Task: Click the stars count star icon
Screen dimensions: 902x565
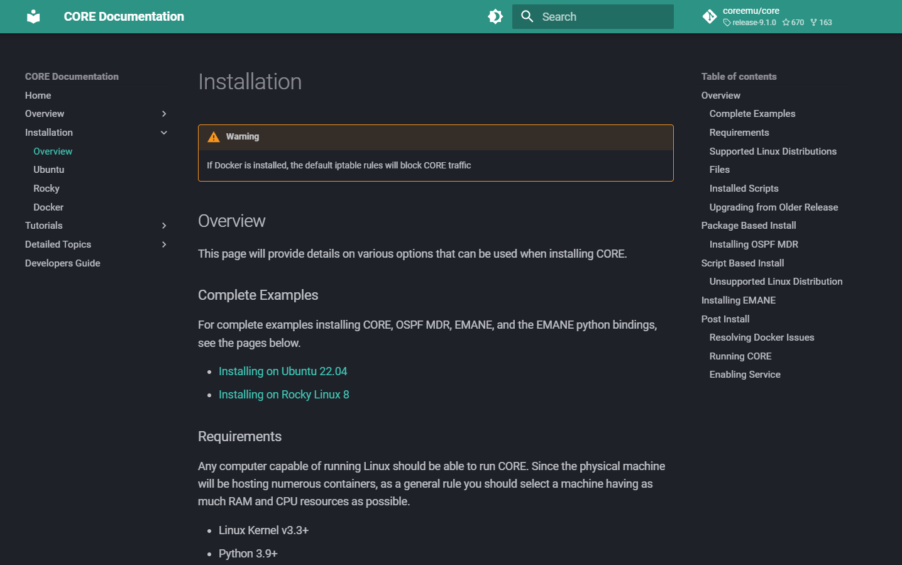Action: coord(786,23)
